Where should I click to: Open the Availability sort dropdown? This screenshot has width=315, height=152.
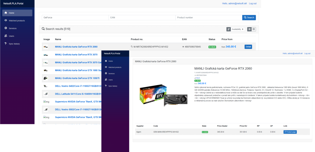pyautogui.click(x=238, y=29)
